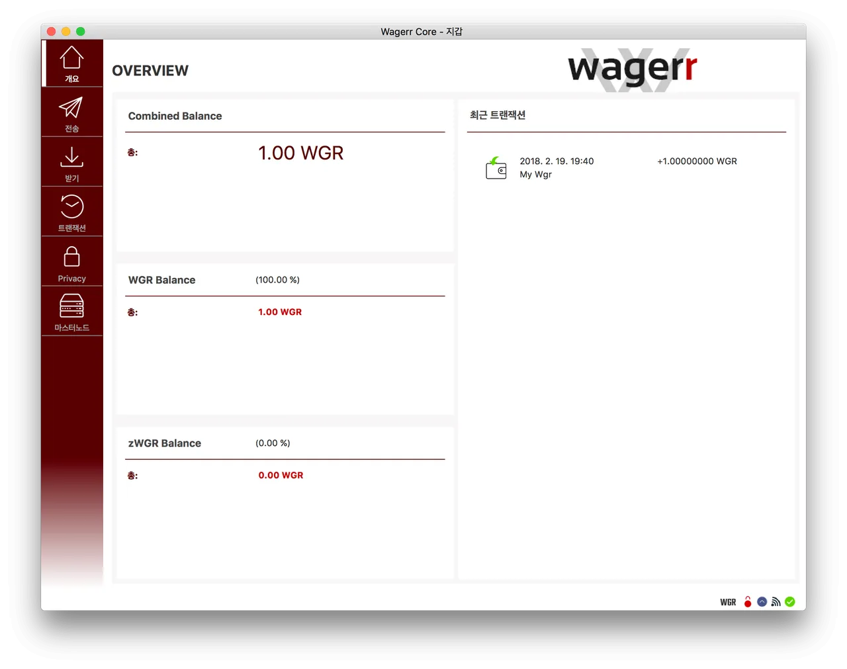
Task: Open the 전송 send paper-plane tab
Action: pos(72,112)
